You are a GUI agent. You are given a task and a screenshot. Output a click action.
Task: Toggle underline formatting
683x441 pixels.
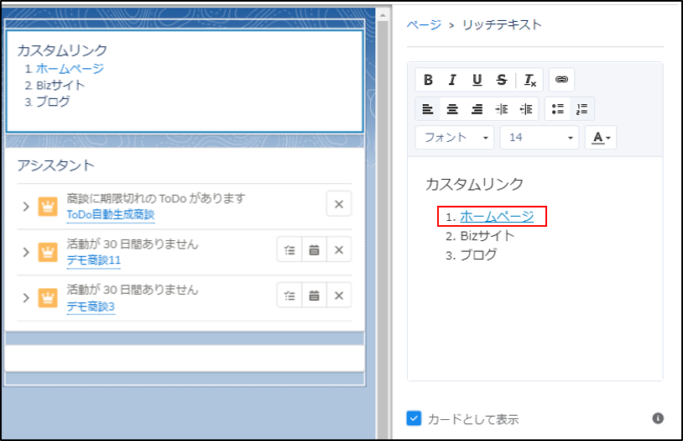477,80
